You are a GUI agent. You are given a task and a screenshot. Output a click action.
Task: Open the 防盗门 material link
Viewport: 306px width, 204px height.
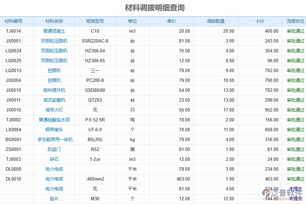coord(54,149)
